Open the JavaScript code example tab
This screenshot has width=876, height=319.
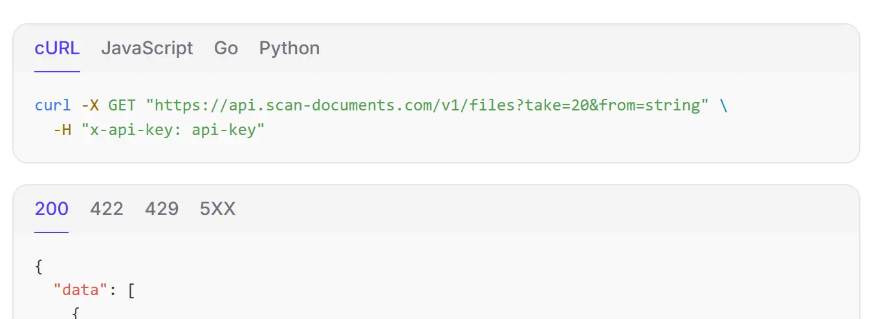[147, 48]
